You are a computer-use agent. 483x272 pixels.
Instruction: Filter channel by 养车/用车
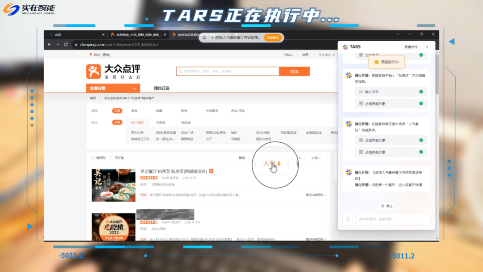click(237, 110)
